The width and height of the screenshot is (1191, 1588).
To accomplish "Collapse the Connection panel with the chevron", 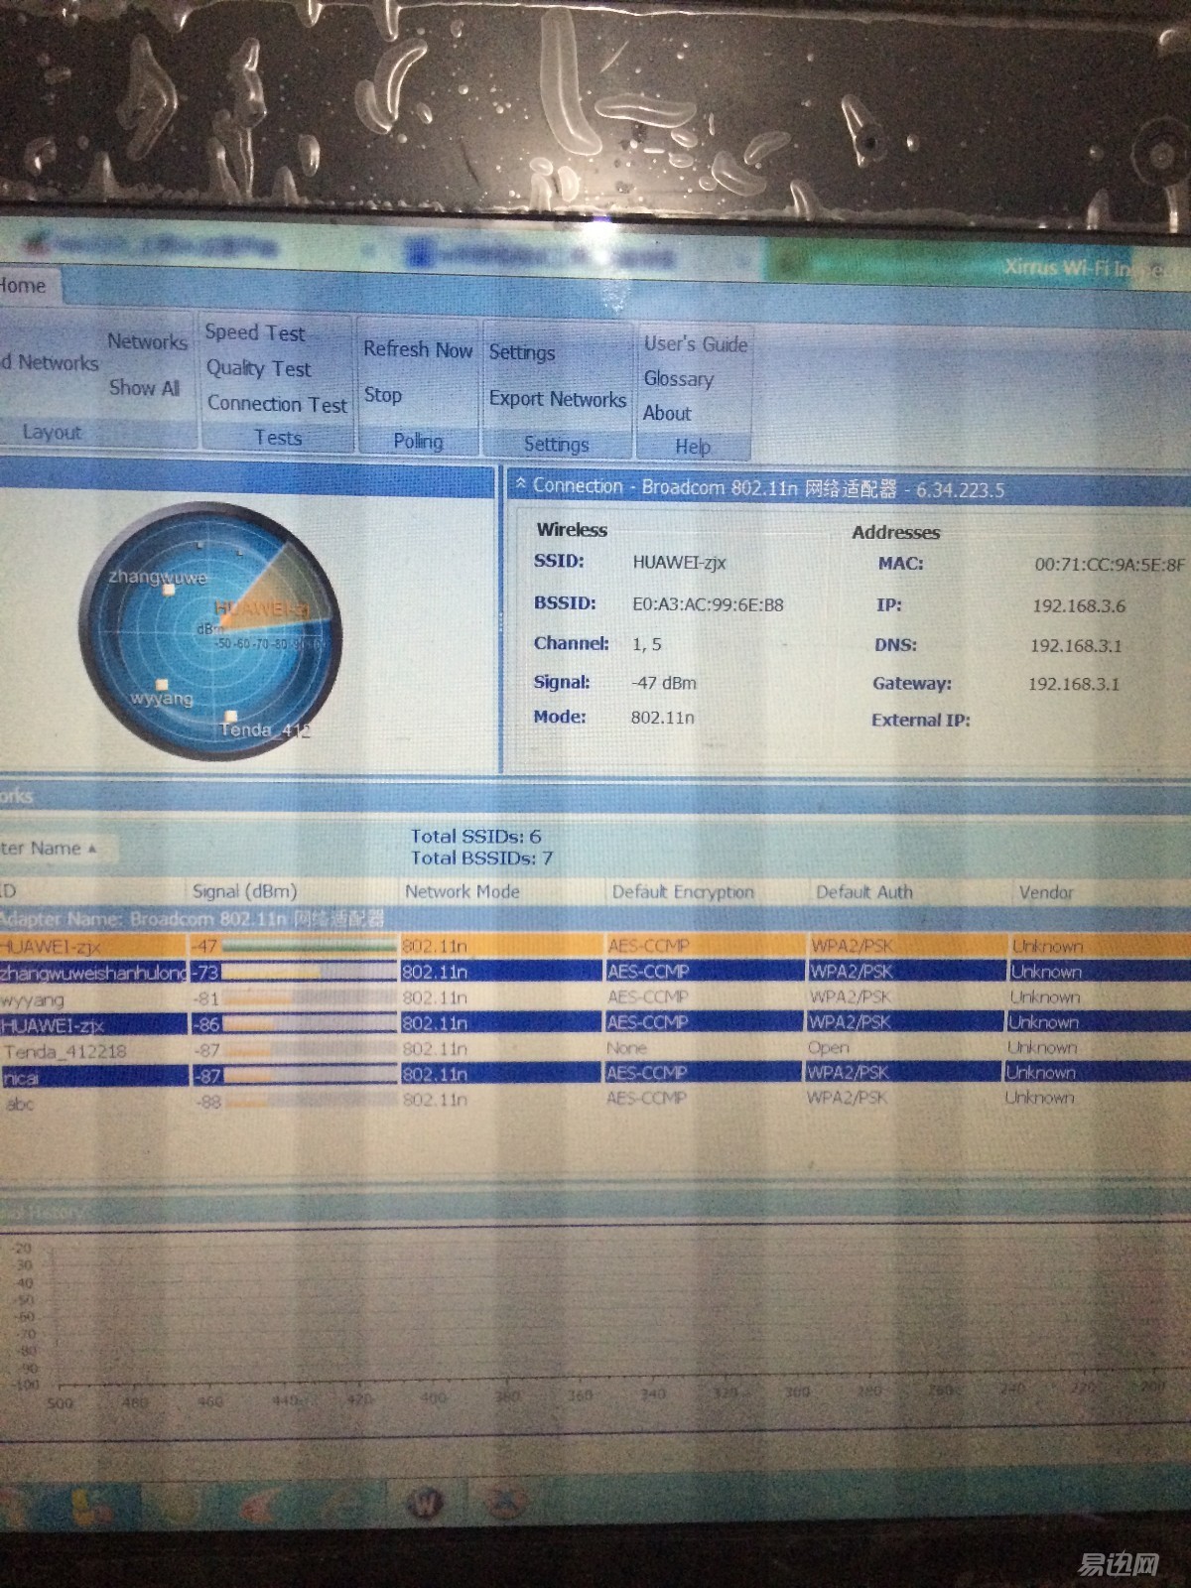I will coord(520,484).
